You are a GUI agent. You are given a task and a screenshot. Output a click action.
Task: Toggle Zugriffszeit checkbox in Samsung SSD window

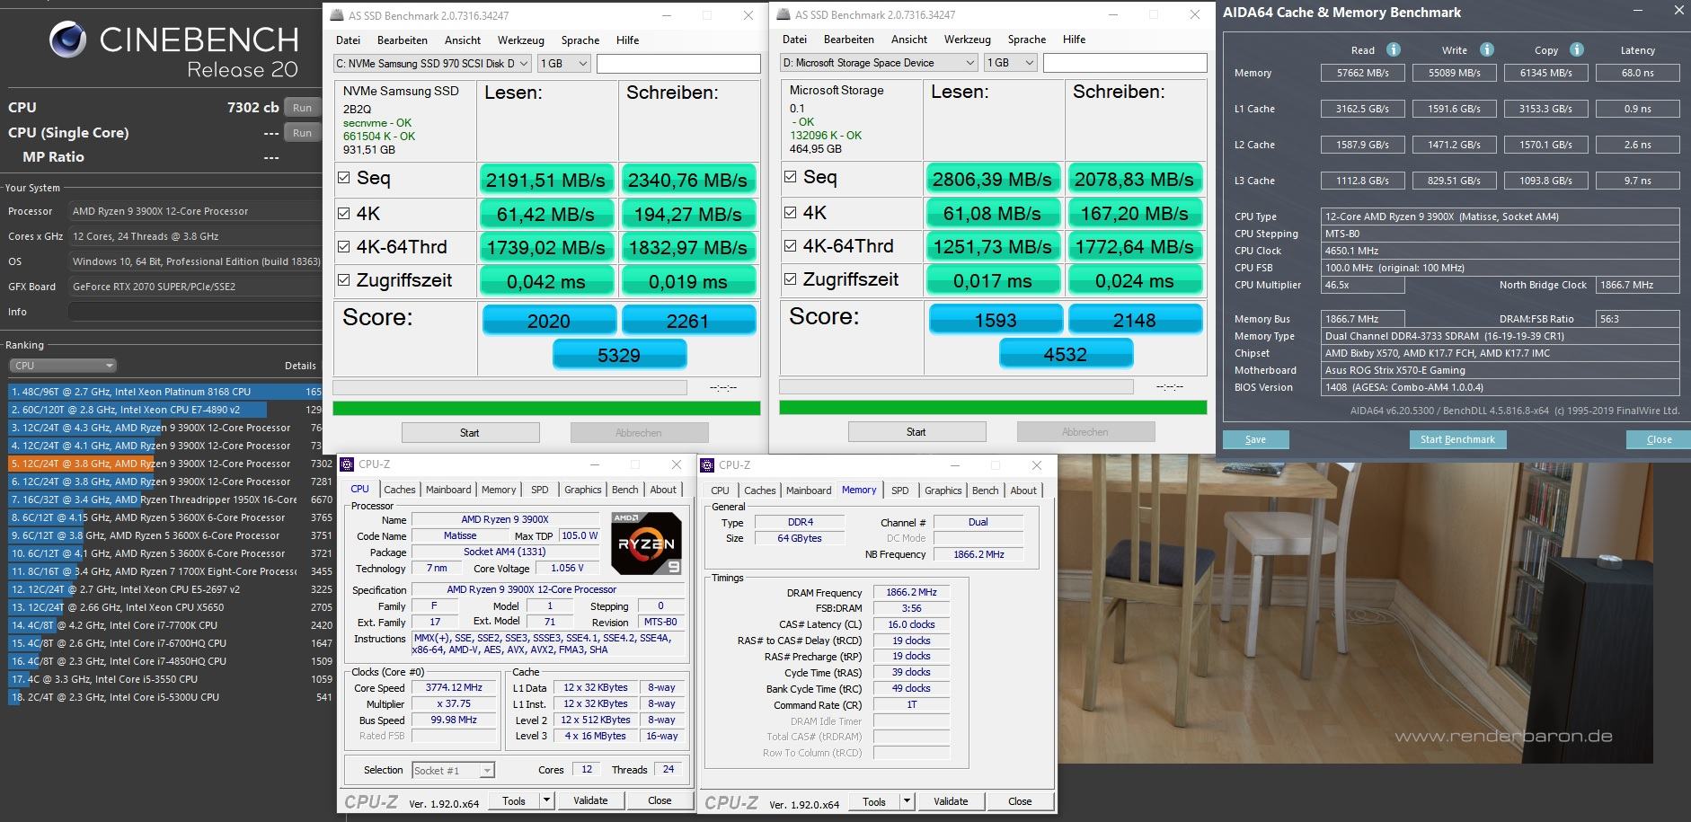pos(343,279)
